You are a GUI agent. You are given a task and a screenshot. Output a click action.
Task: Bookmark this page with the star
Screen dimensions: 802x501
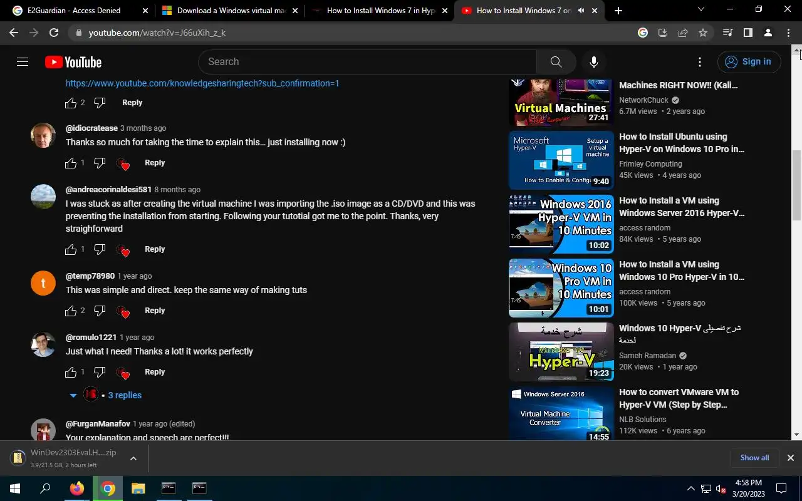tap(703, 33)
